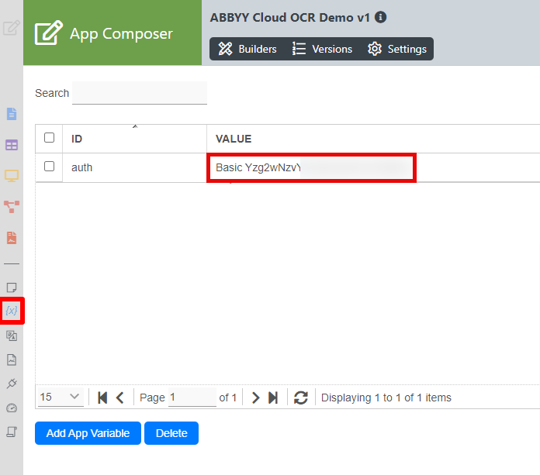This screenshot has width=540, height=475.
Task: Click the Add App Variable button
Action: pyautogui.click(x=88, y=433)
